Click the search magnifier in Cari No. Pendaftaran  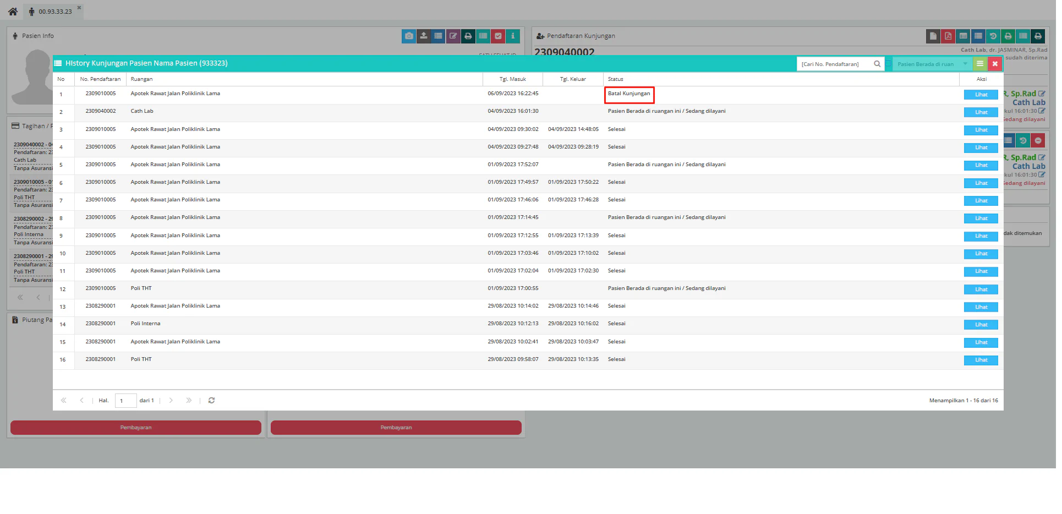(x=877, y=64)
